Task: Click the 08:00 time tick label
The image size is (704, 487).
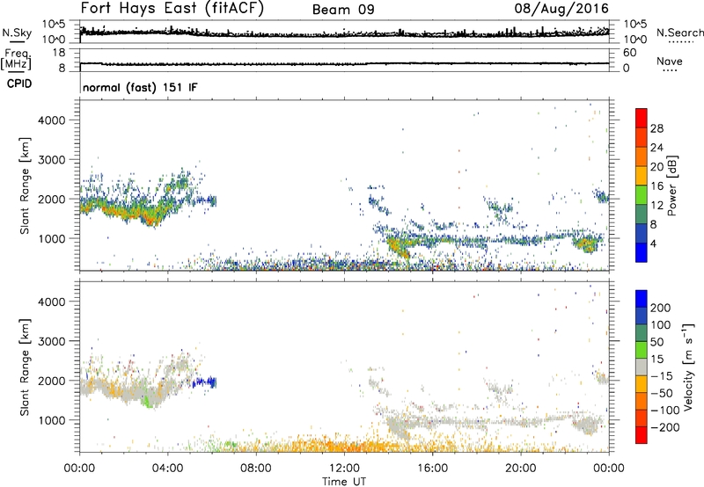Action: point(256,469)
